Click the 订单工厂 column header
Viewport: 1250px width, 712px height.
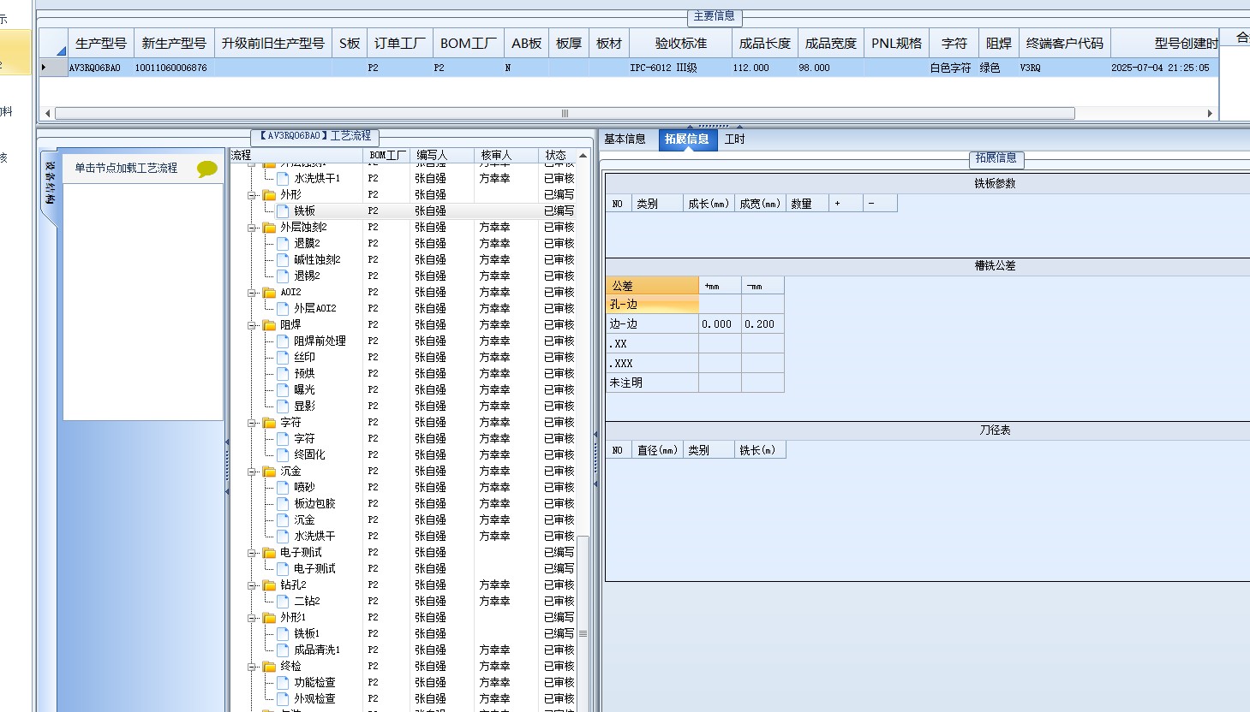point(400,44)
